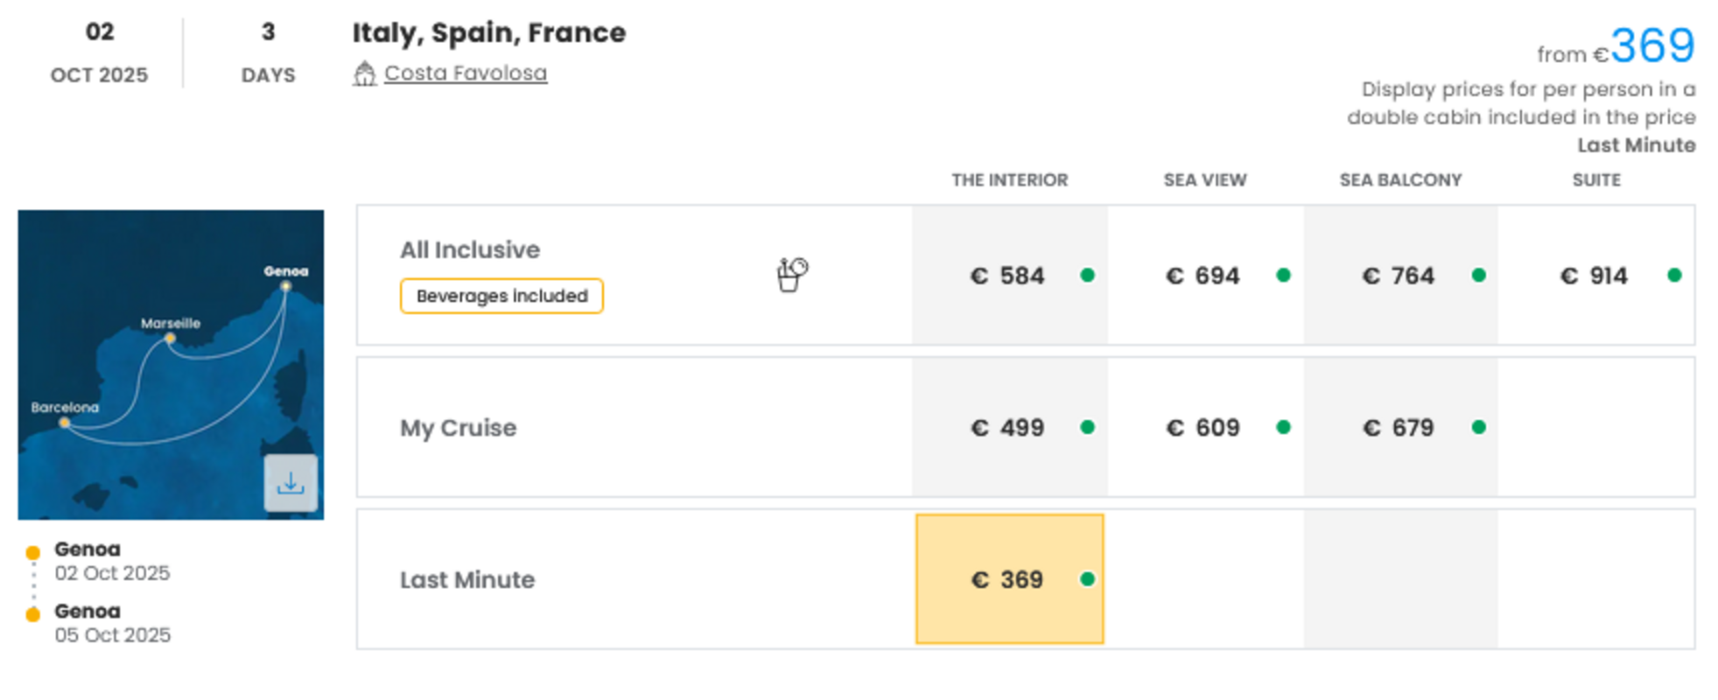Click Marseille marker on the map
Screen dimensions: 1718x700
tap(170, 339)
